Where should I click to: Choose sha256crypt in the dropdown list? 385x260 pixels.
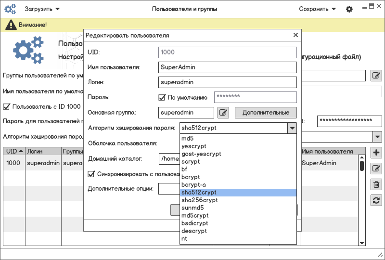coord(199,200)
